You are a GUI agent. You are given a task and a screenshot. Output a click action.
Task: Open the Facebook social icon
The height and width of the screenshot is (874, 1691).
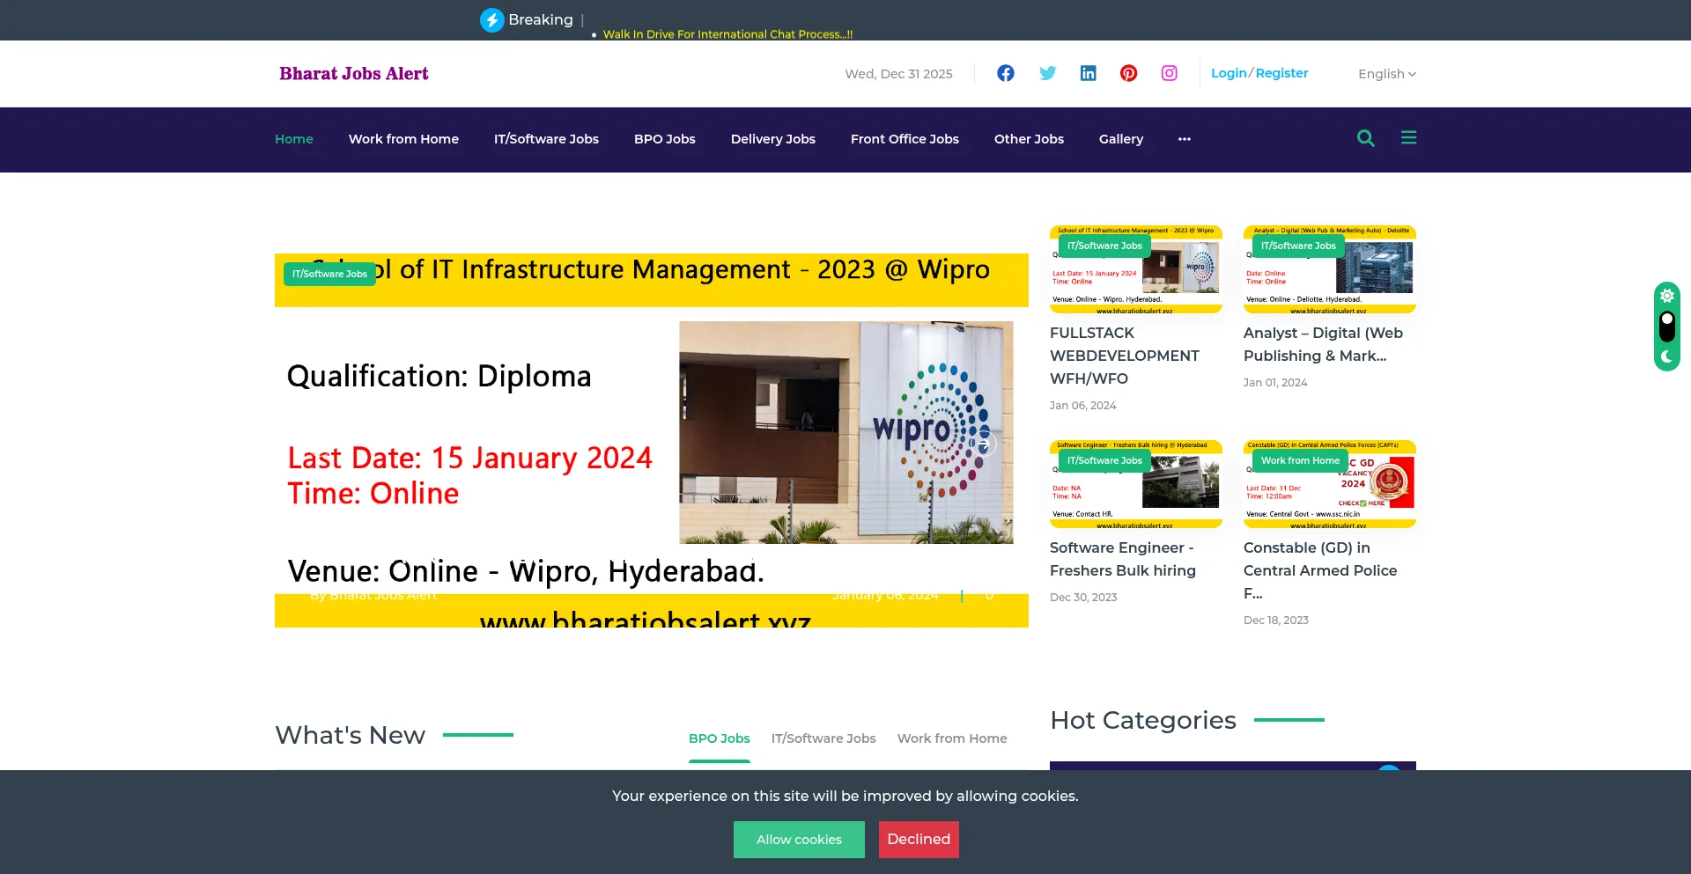coord(1005,73)
